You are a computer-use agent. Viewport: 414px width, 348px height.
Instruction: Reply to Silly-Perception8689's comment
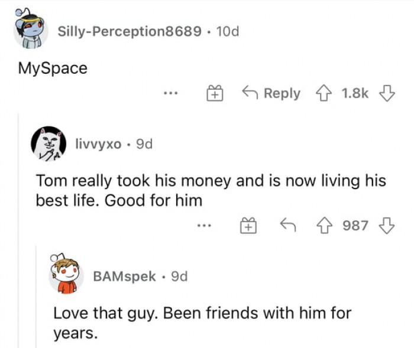[273, 93]
